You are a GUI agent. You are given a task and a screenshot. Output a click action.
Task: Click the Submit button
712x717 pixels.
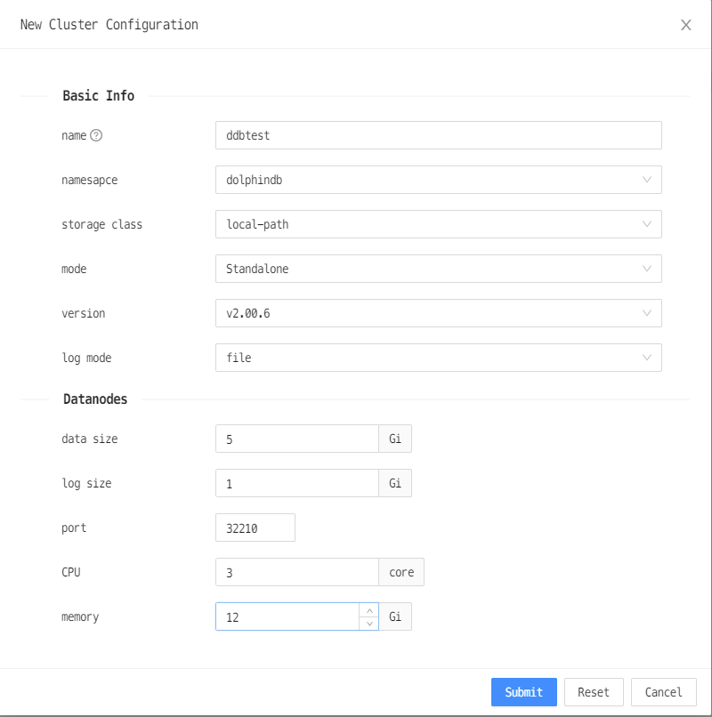[523, 692]
